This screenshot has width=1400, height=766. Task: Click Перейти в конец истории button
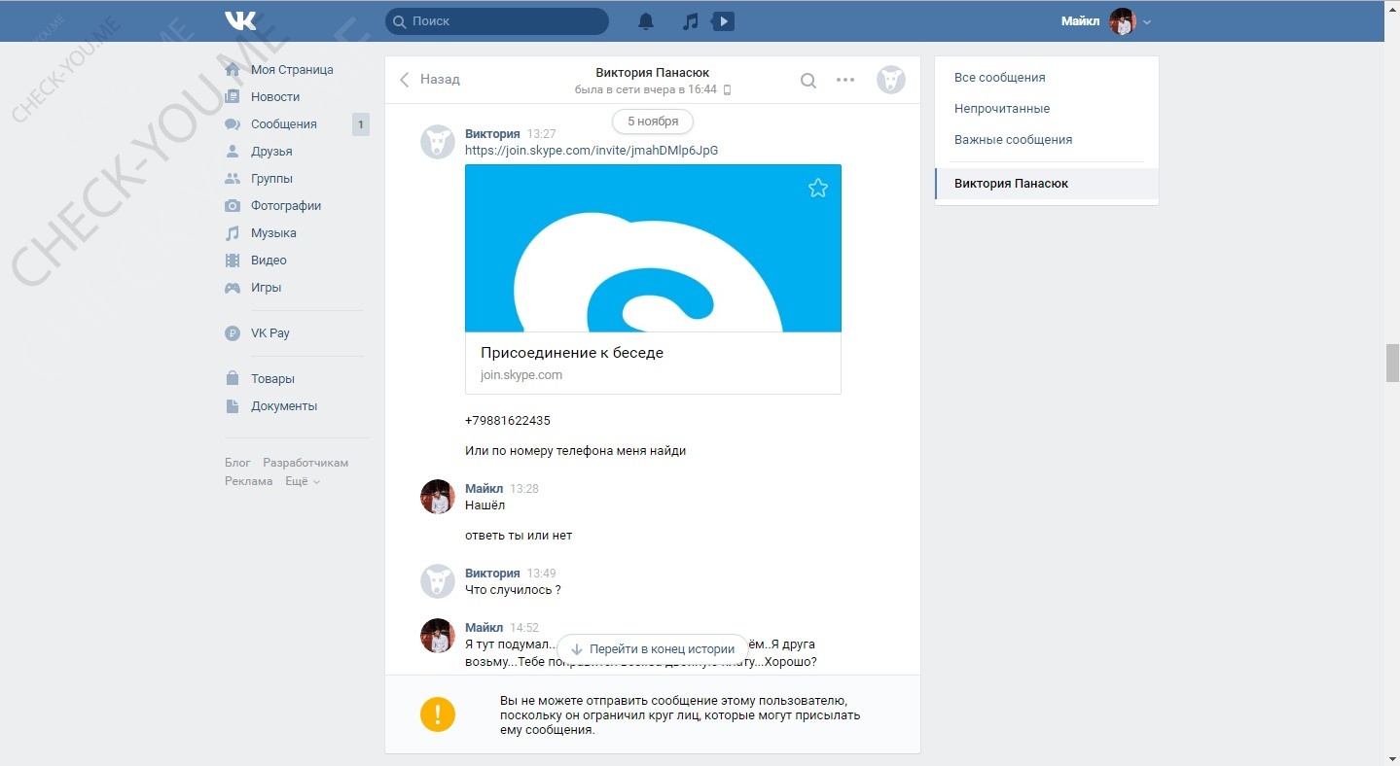click(x=653, y=648)
